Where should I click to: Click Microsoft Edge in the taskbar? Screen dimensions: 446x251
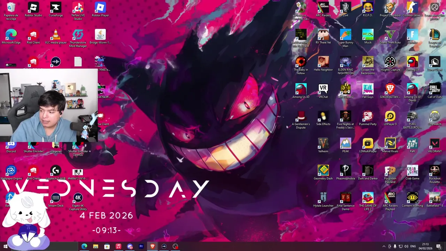84,246
